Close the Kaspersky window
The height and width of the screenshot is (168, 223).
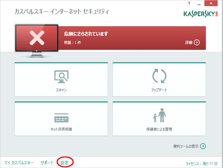point(211,3)
